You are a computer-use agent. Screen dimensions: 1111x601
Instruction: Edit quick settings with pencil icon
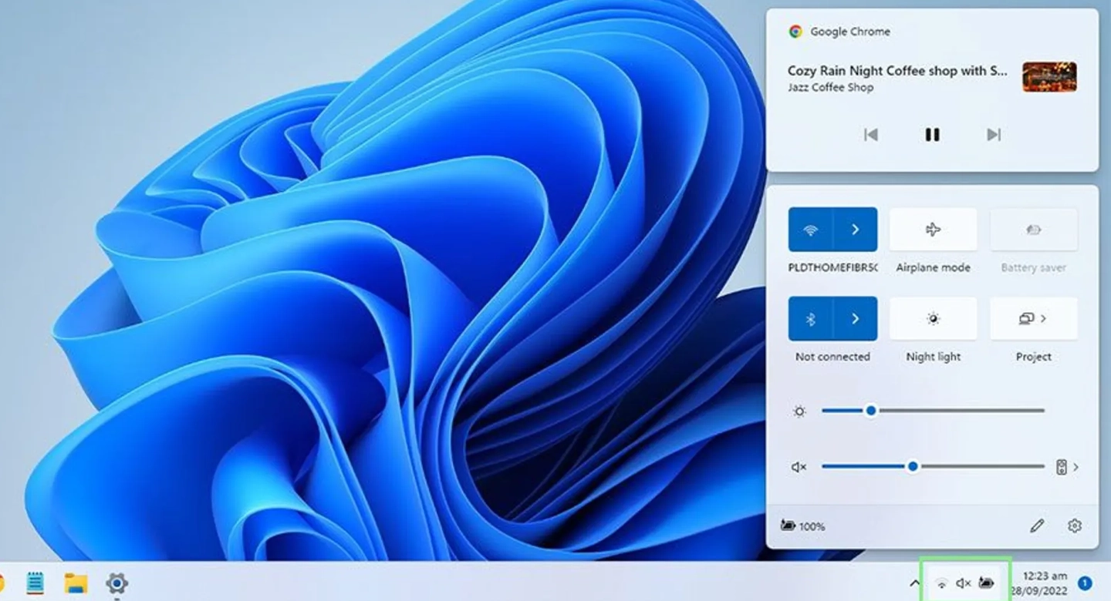pos(1037,526)
